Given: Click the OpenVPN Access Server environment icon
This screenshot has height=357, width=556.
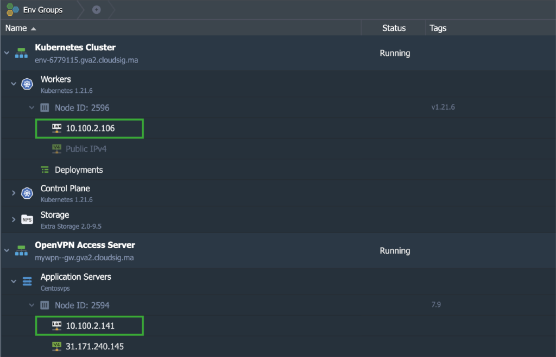Looking at the screenshot, I should pos(21,250).
